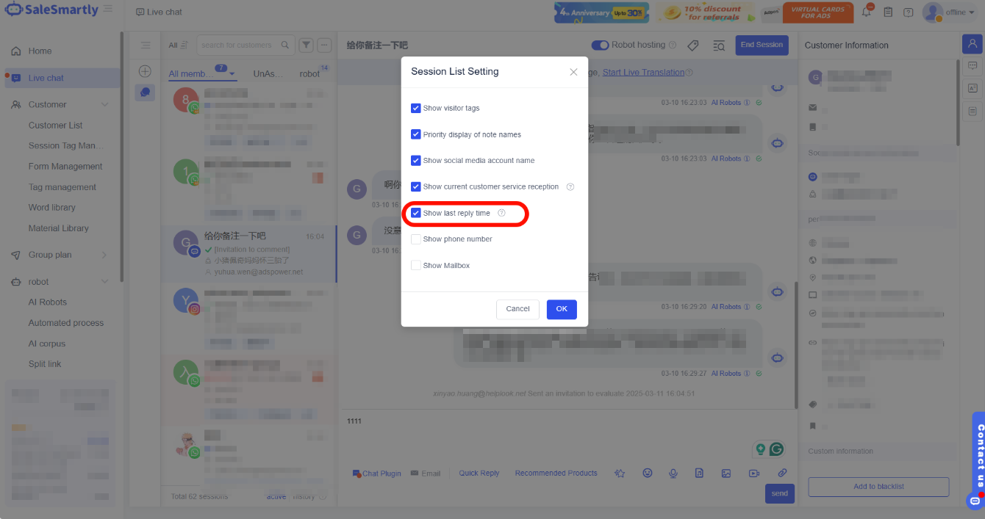985x519 pixels.
Task: Click the microphone voice icon
Action: pyautogui.click(x=673, y=473)
